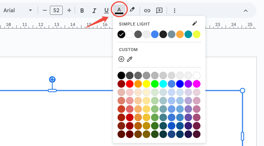Click the font size field showing 52
The width and height of the screenshot is (264, 146).
coord(56,10)
